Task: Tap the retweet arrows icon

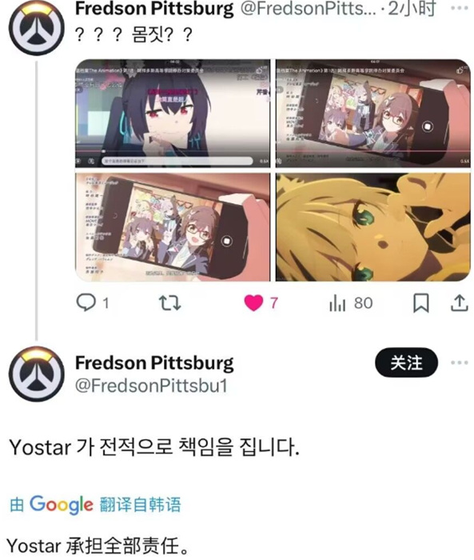Action: pos(169,303)
